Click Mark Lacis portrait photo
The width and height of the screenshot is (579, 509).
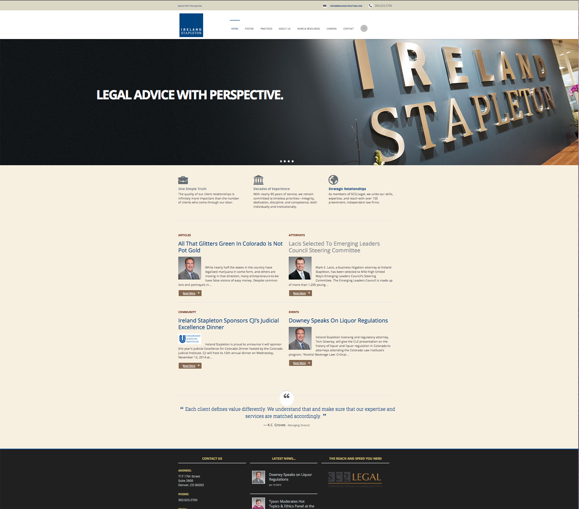click(x=300, y=268)
